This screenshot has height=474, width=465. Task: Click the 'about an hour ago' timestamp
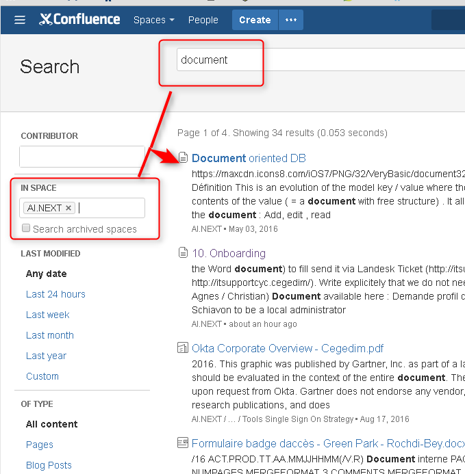(263, 324)
